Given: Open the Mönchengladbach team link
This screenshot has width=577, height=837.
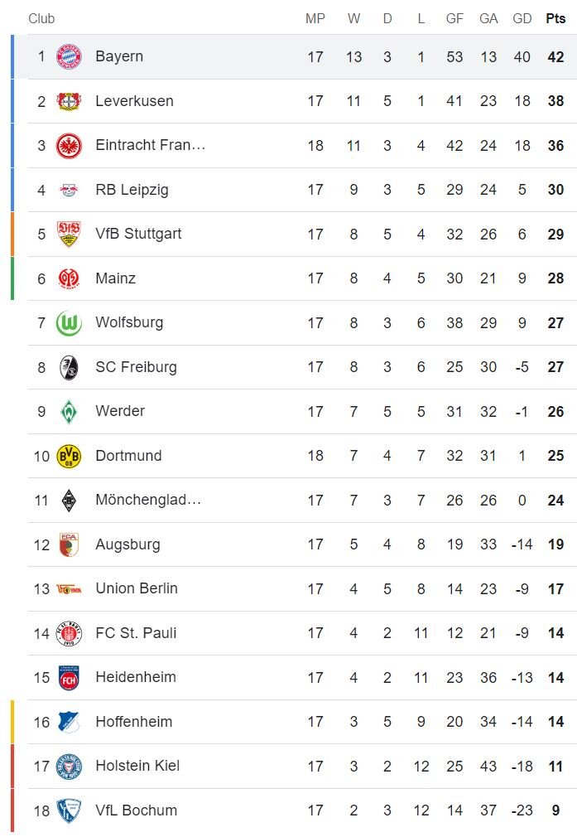Looking at the screenshot, I should pos(148,501).
